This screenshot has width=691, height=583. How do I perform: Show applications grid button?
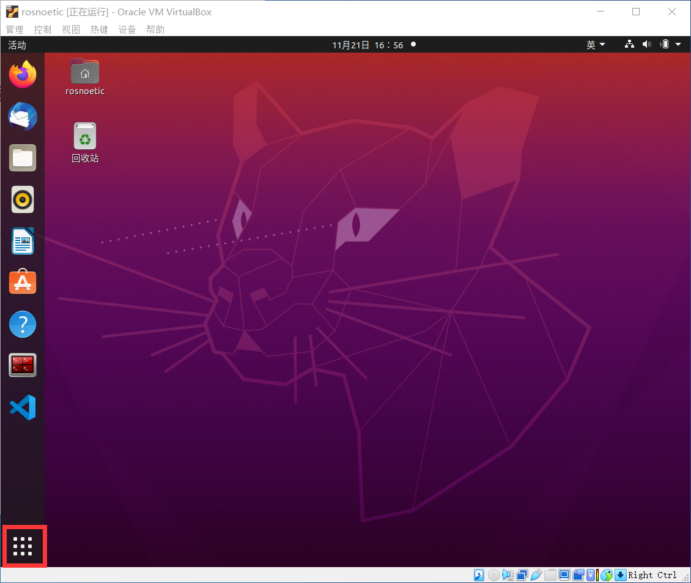click(x=23, y=546)
